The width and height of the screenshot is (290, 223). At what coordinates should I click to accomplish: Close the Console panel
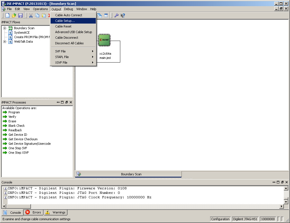coord(287,182)
